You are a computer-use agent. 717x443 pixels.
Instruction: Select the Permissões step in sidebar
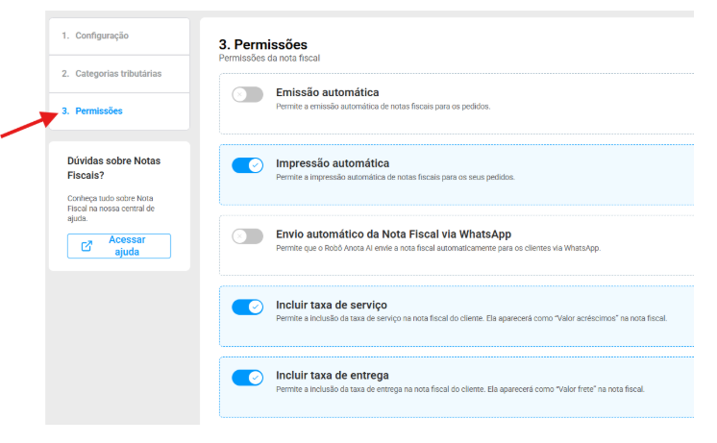98,111
